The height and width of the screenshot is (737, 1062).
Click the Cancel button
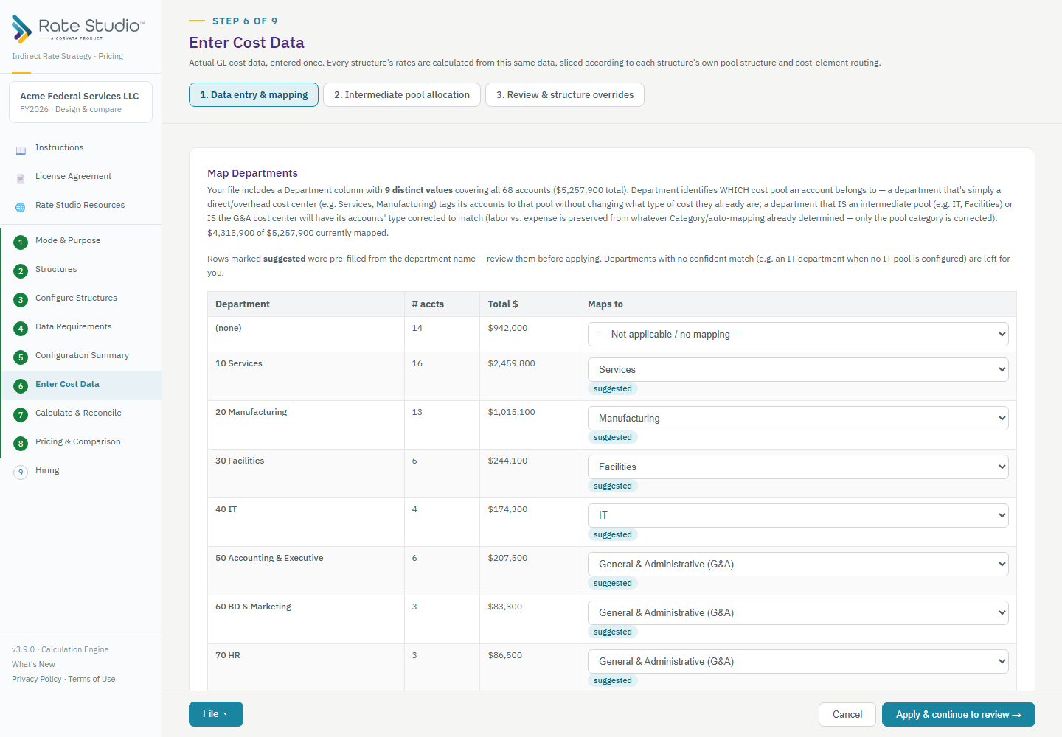point(847,715)
